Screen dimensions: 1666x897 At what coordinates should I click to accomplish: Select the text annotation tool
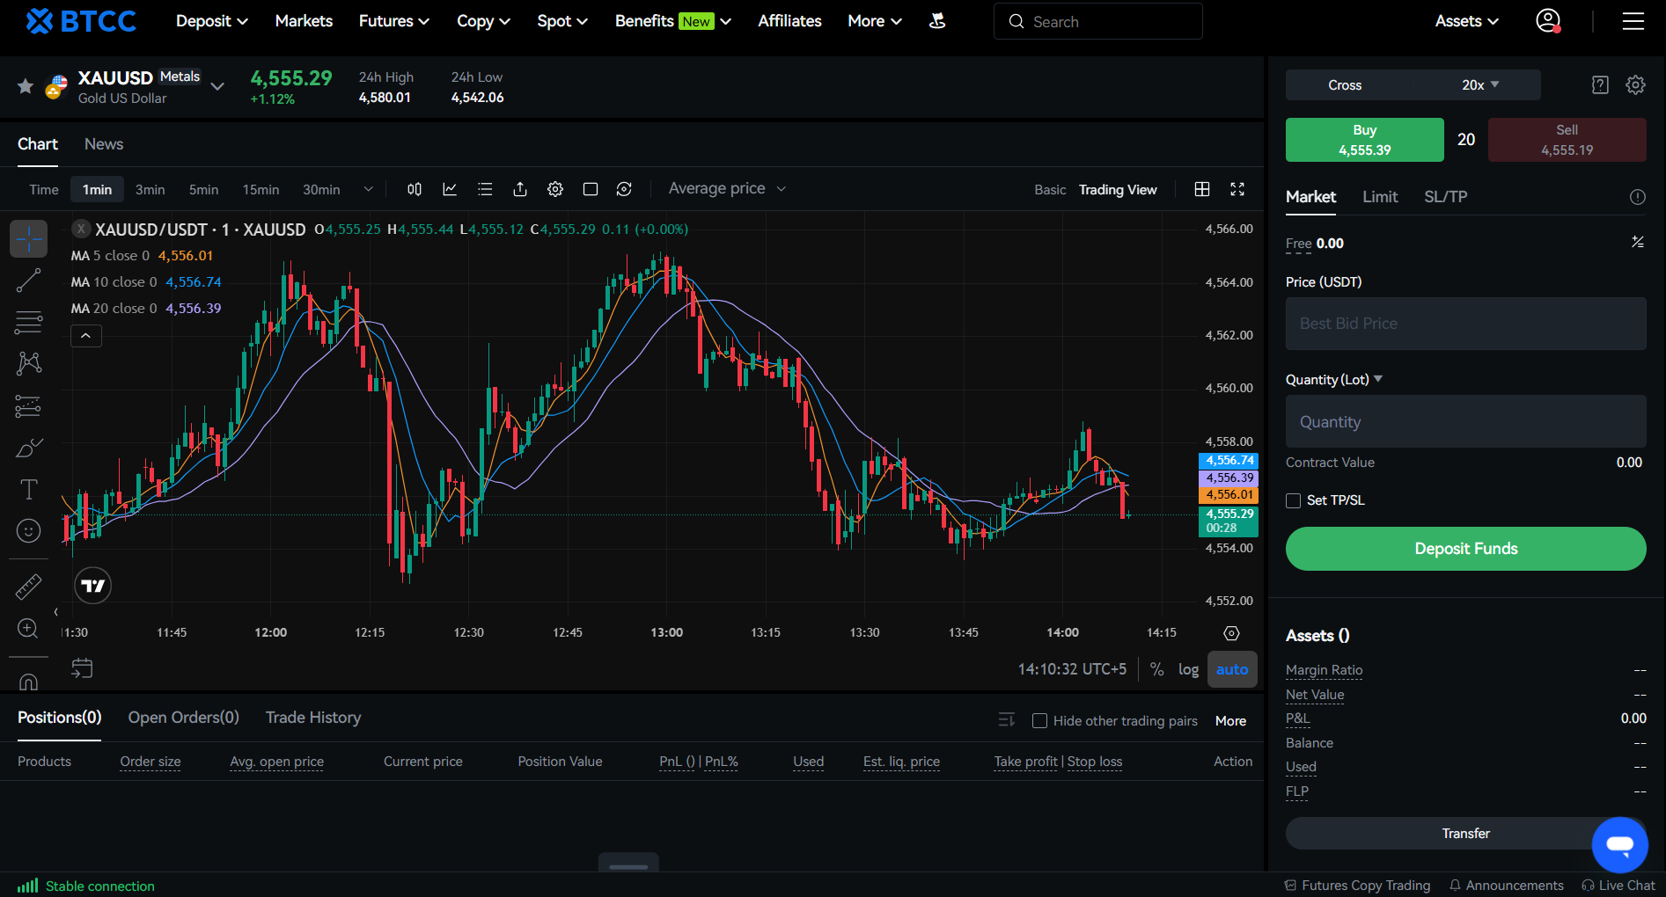coord(28,489)
